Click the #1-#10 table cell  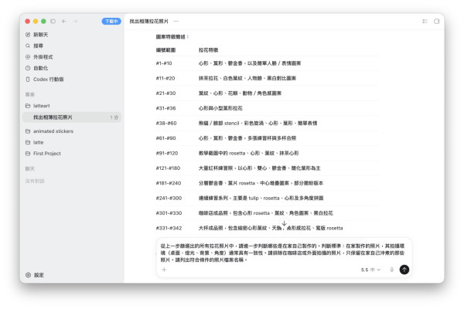tap(164, 63)
